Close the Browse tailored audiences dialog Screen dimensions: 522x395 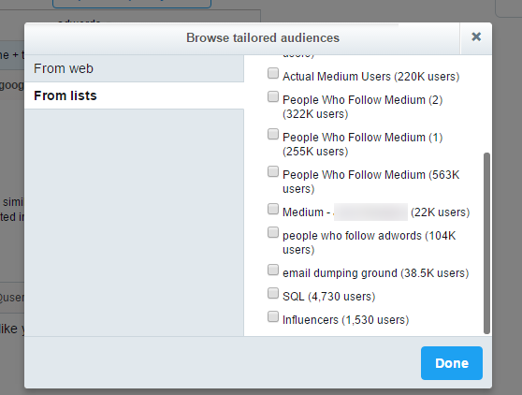click(476, 37)
